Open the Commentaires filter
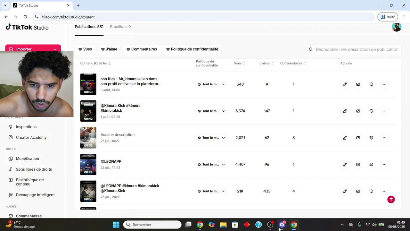410x231 pixels. point(142,49)
